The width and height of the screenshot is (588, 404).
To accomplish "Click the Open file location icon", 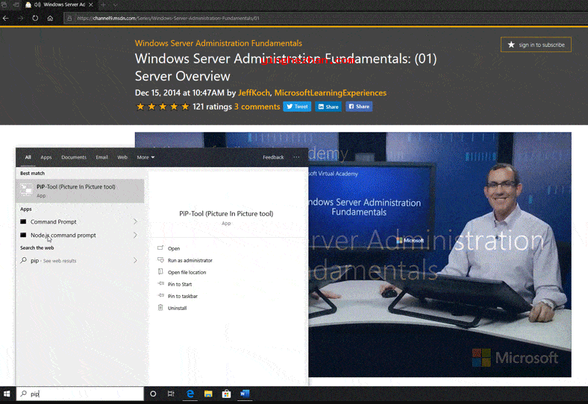I will coord(160,272).
